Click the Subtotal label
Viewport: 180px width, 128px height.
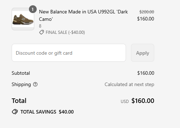click(21, 73)
